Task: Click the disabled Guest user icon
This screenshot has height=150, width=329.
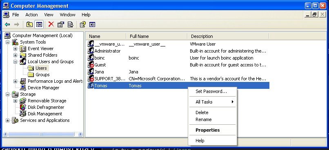Action: pos(91,65)
